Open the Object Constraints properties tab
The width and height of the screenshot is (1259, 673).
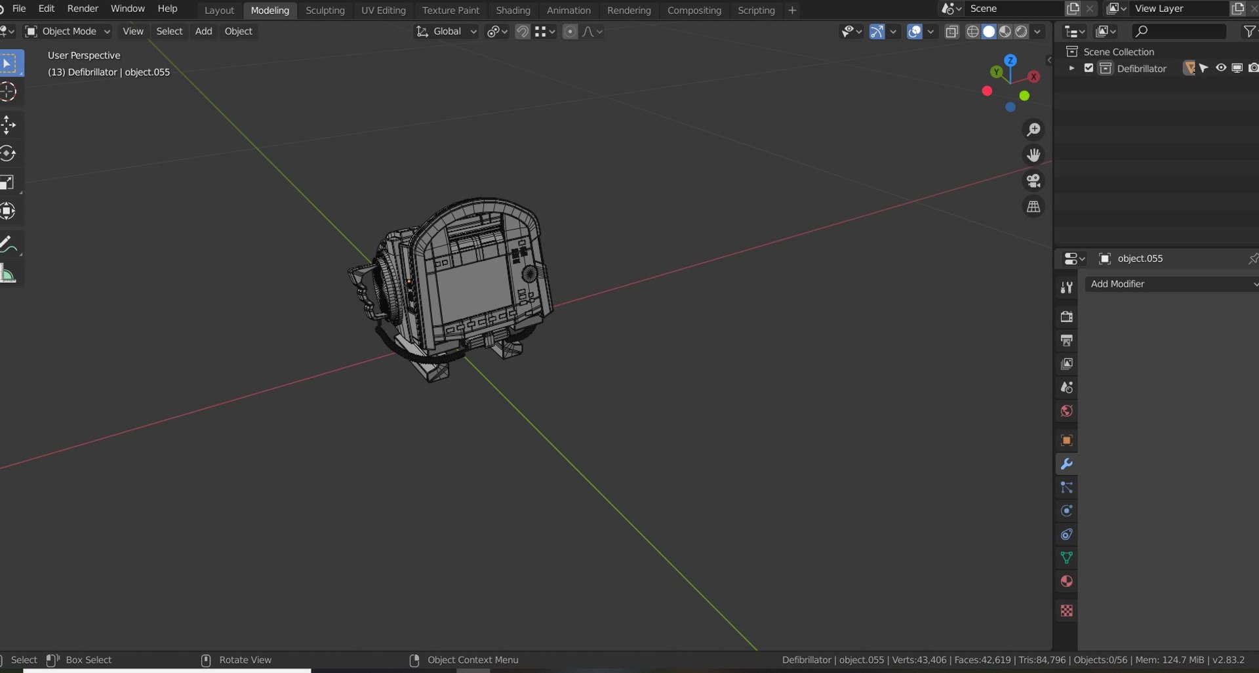click(1066, 535)
